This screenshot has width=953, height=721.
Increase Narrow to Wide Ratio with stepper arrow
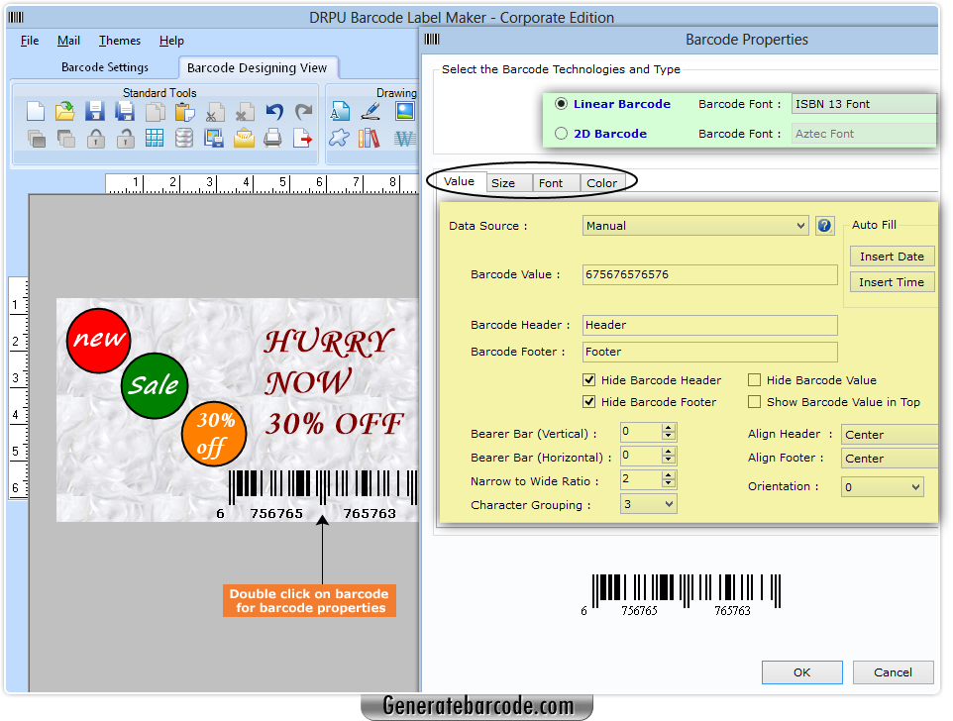click(669, 475)
